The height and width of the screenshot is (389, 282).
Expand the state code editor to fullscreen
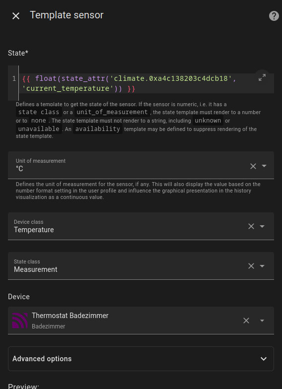[262, 77]
